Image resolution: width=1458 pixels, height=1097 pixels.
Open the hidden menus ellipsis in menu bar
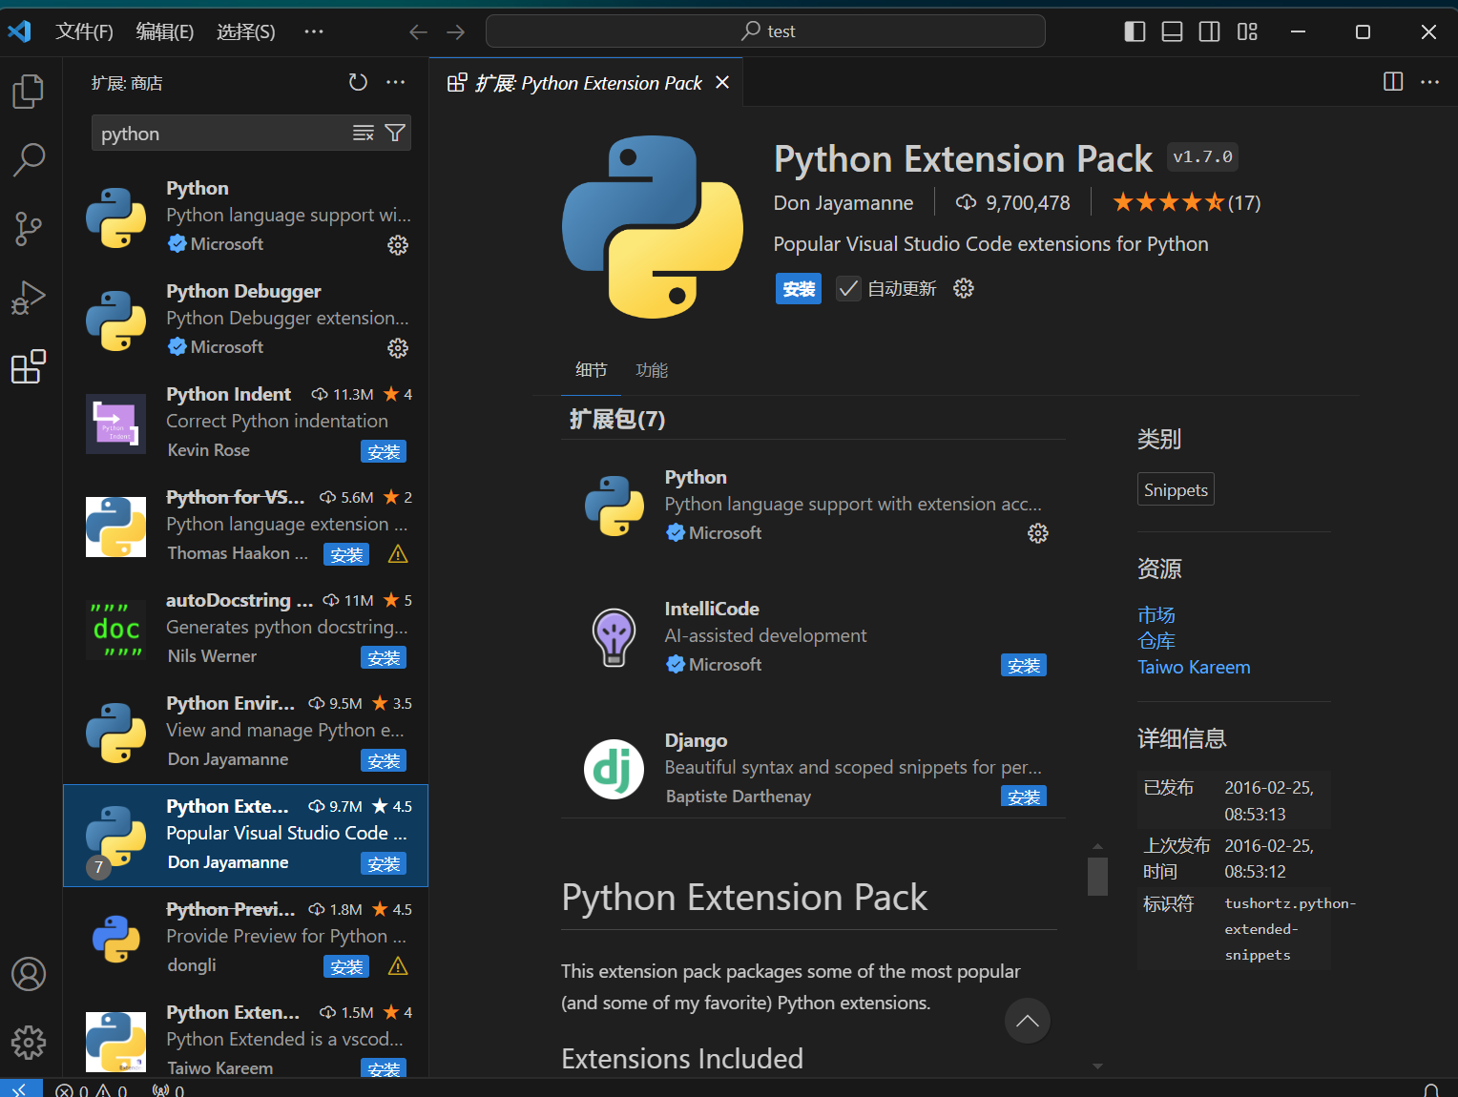pyautogui.click(x=314, y=31)
